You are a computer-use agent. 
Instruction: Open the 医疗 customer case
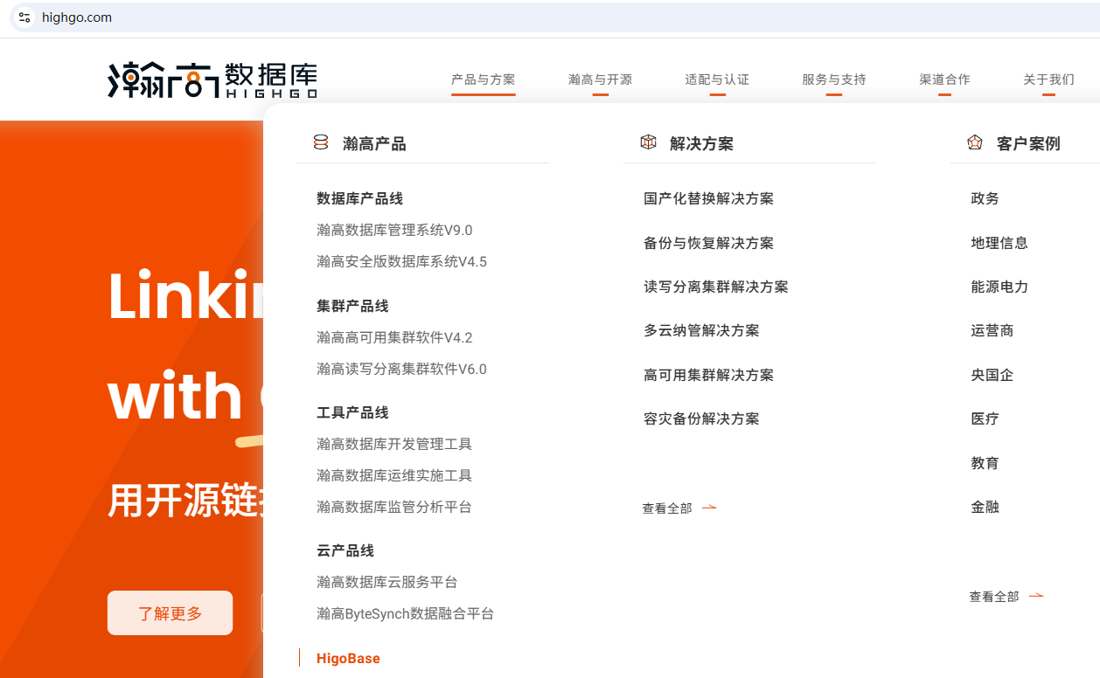985,419
